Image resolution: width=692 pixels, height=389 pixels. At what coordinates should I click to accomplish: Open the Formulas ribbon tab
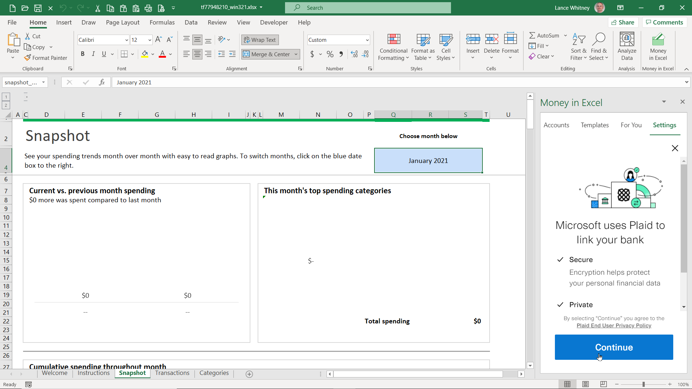(162, 22)
